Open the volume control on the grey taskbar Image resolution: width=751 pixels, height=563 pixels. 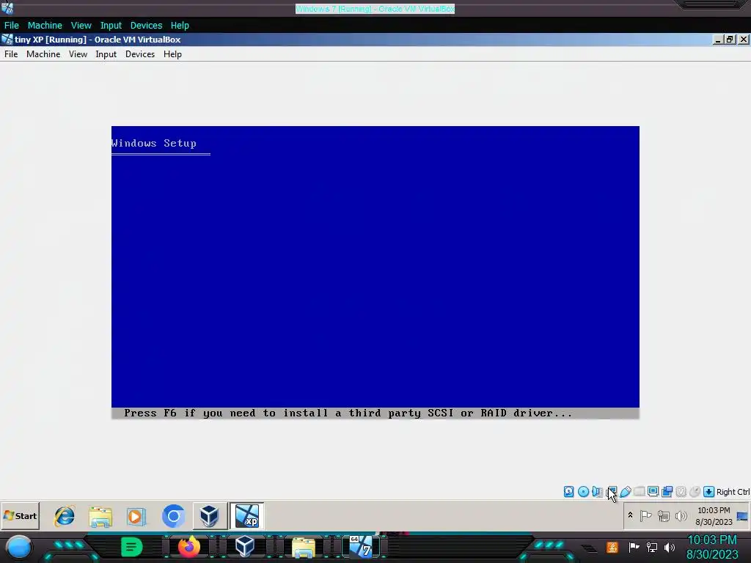coord(681,516)
